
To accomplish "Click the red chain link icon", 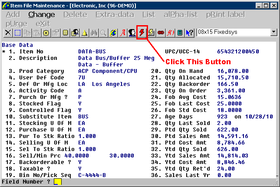I will (x=161, y=33).
